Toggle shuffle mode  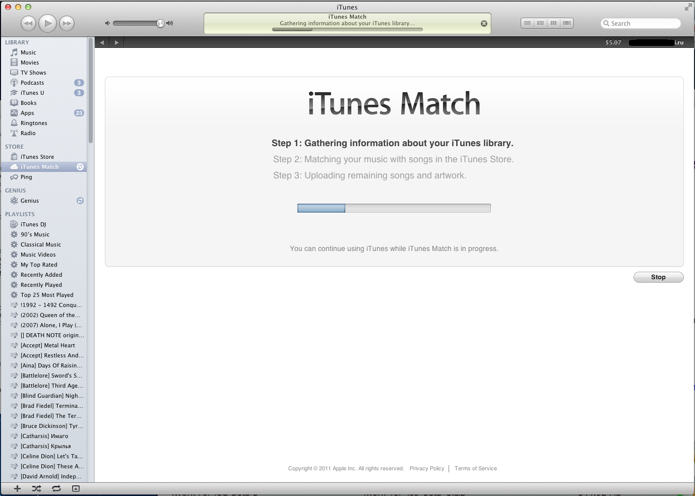pyautogui.click(x=36, y=488)
